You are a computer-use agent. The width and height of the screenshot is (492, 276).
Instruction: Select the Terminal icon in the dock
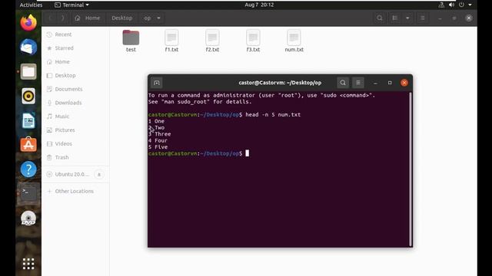pos(28,194)
